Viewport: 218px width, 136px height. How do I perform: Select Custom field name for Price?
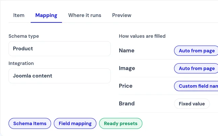196,86
